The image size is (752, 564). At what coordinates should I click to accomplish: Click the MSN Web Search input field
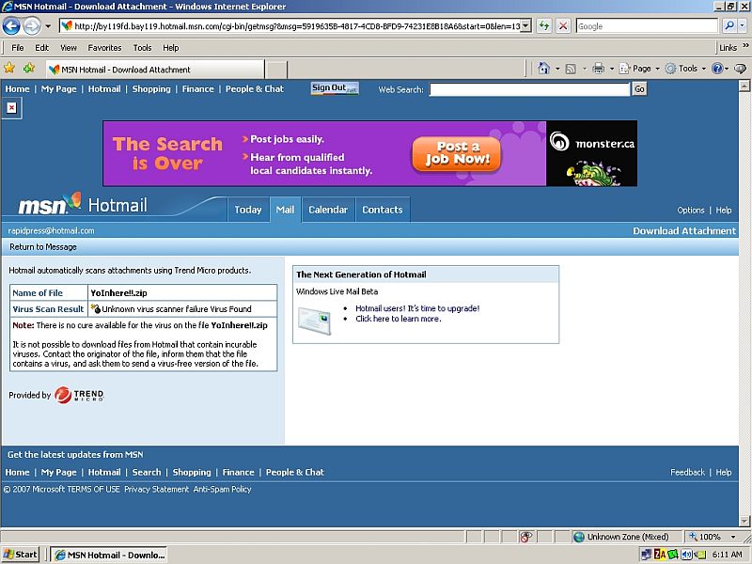[529, 89]
